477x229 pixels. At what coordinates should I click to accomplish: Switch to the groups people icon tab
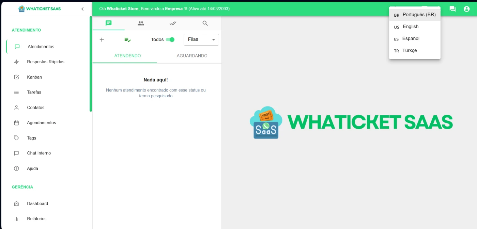(141, 23)
